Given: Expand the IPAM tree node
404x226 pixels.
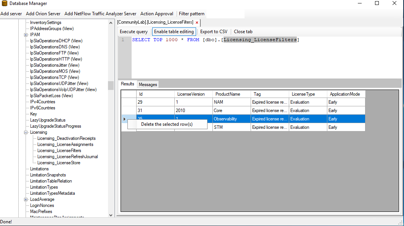Looking at the screenshot, I should 26,35.
